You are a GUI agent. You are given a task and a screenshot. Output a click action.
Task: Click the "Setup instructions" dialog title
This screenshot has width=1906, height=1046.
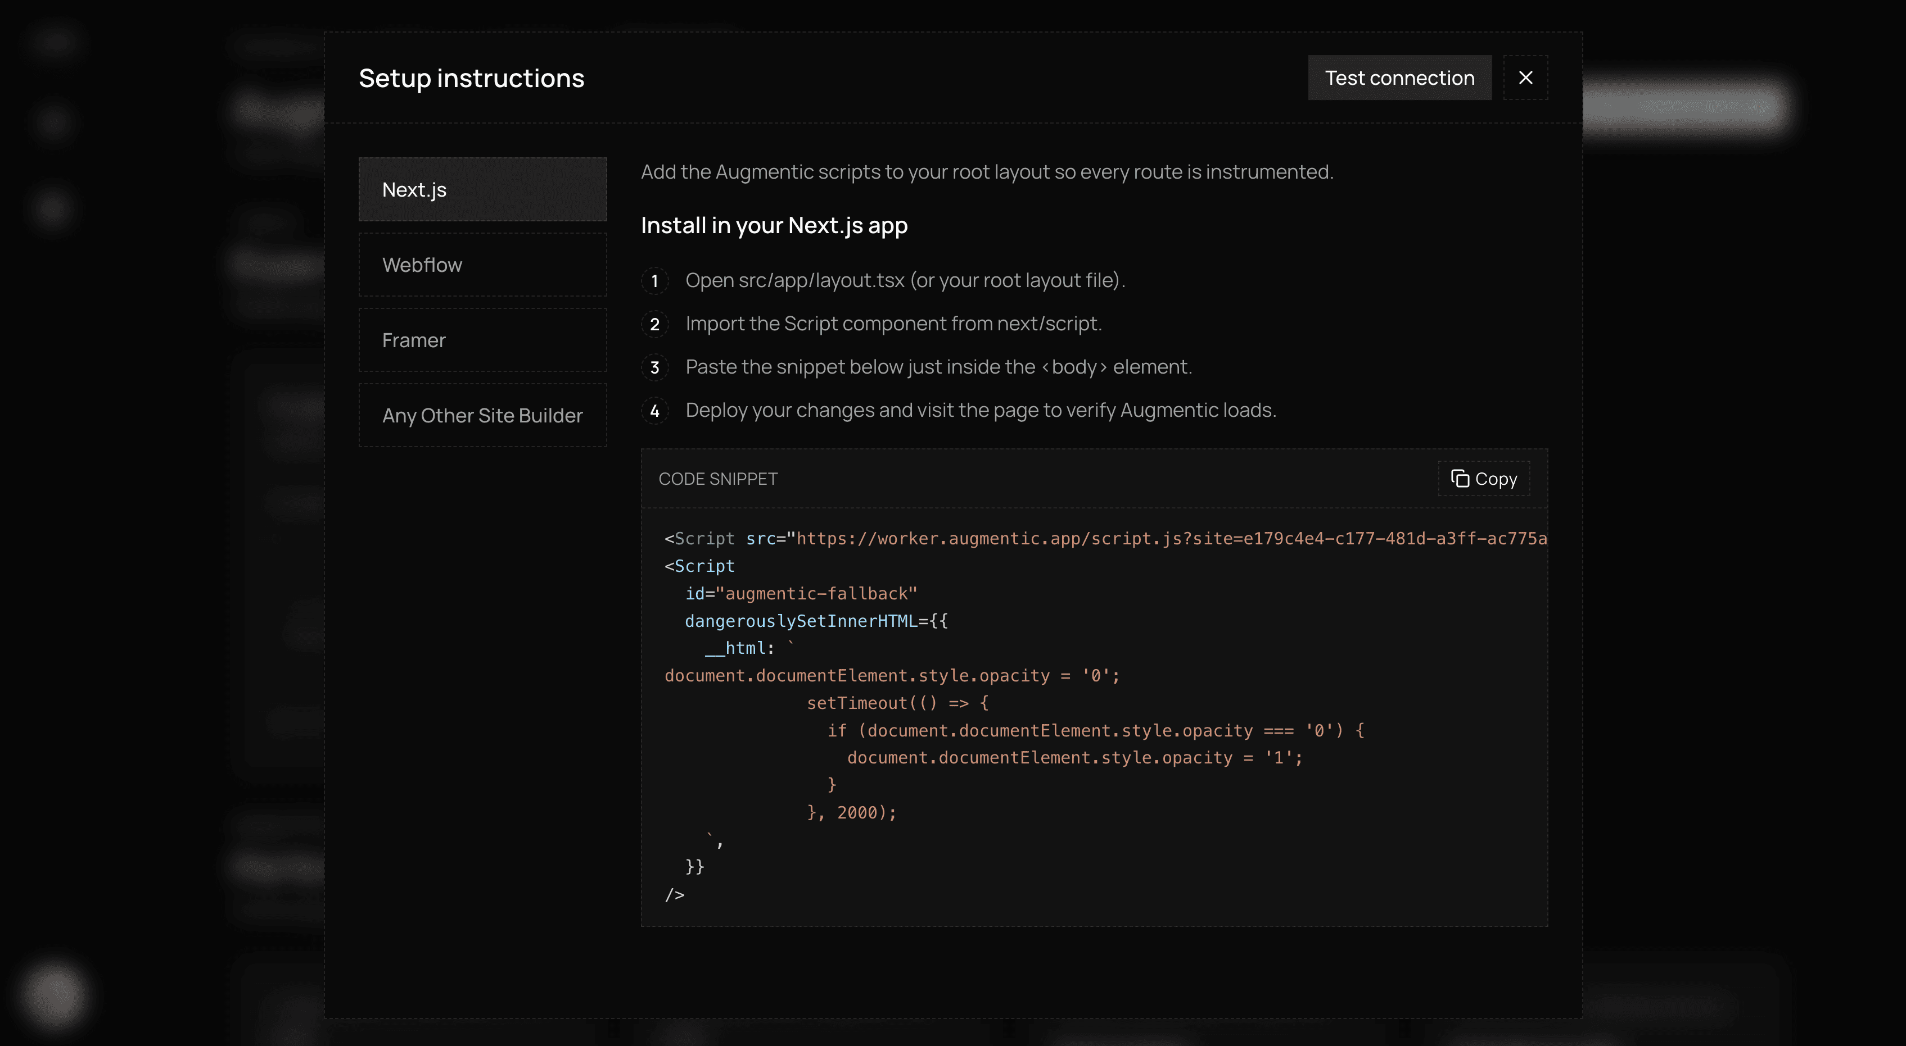pyautogui.click(x=471, y=78)
